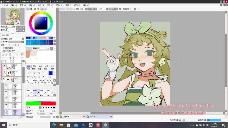The width and height of the screenshot is (228, 128).
Task: Click the straight line drawing mode icon
Action: click(x=139, y=9)
